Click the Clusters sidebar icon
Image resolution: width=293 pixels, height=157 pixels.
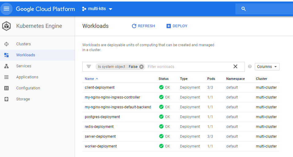[6, 44]
